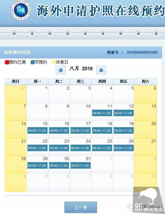Click the 周三 column header
This screenshot has width=165, height=214.
(81, 82)
